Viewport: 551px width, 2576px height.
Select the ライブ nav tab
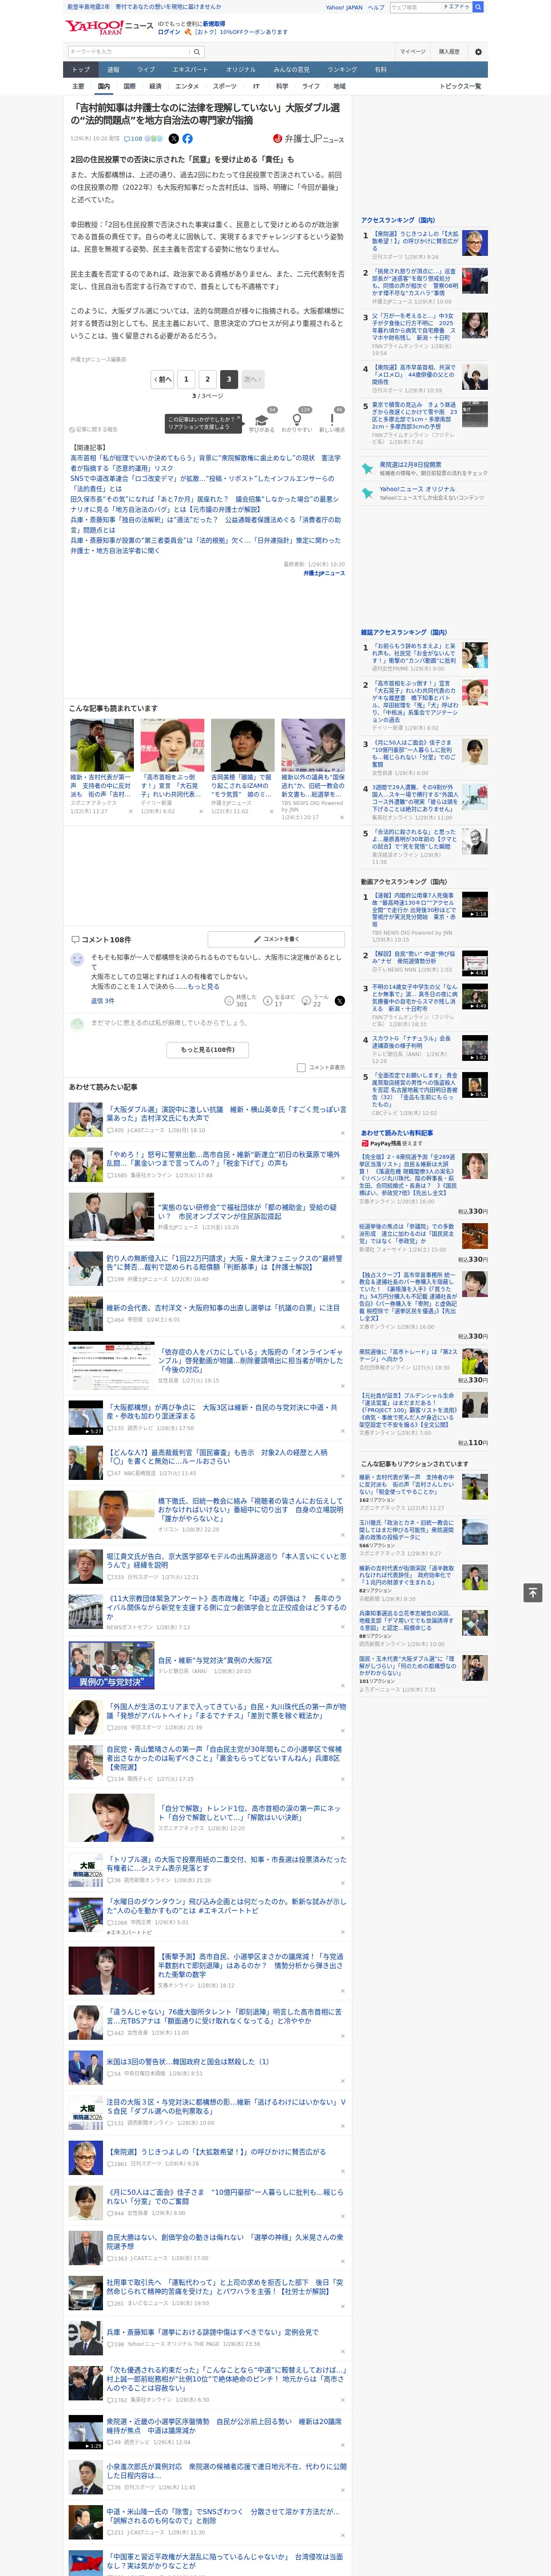[x=146, y=70]
